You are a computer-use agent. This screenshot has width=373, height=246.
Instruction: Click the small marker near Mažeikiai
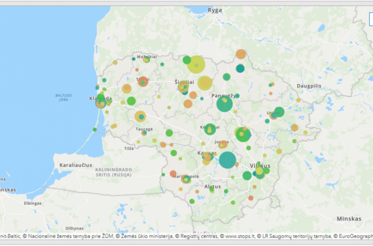(x=146, y=60)
